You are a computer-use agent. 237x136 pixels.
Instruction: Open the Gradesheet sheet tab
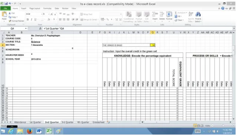point(98,122)
